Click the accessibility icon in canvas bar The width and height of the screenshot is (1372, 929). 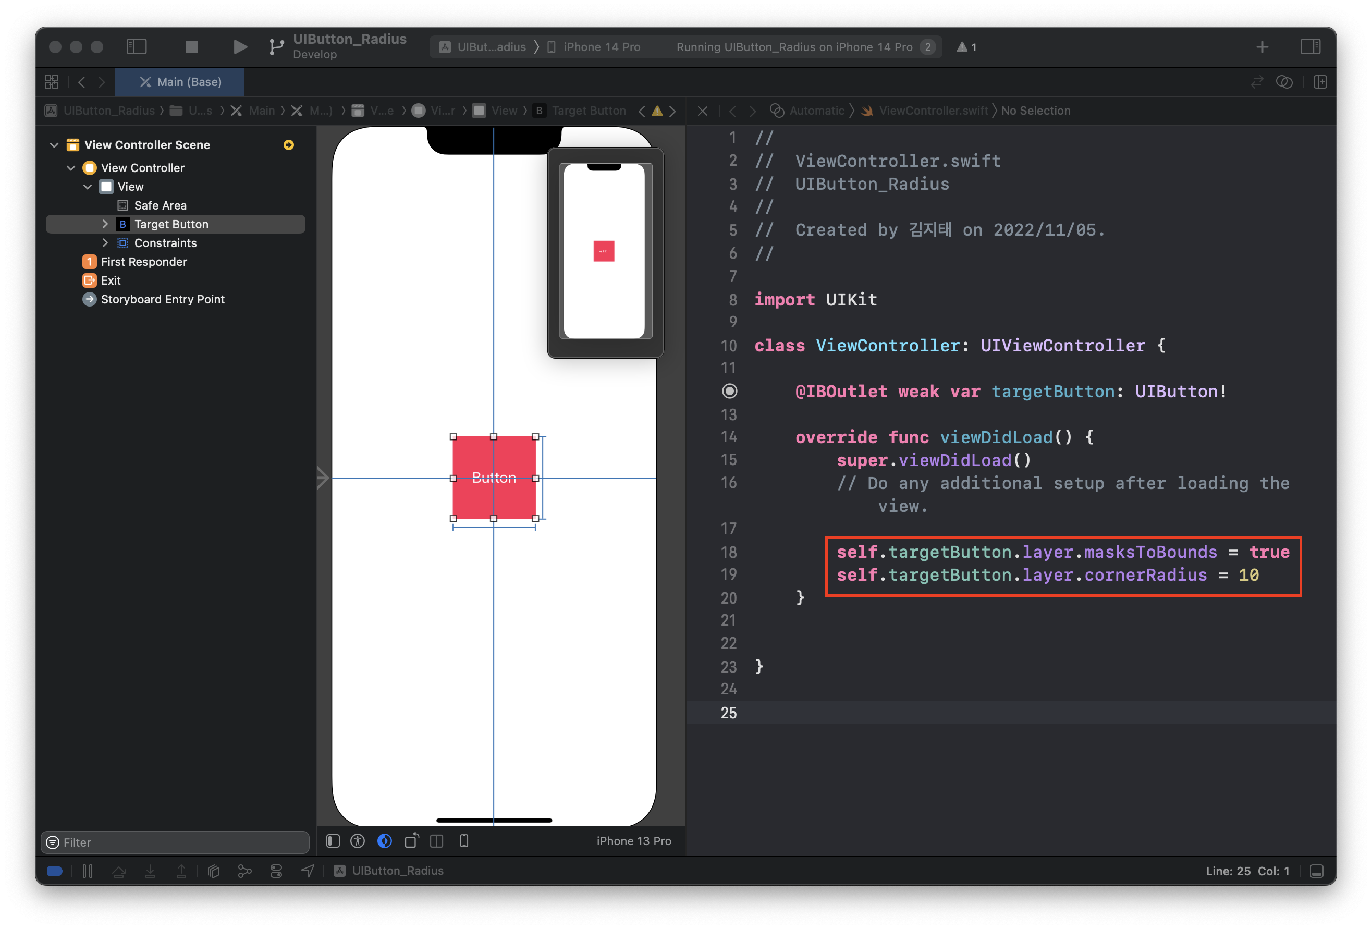coord(358,841)
